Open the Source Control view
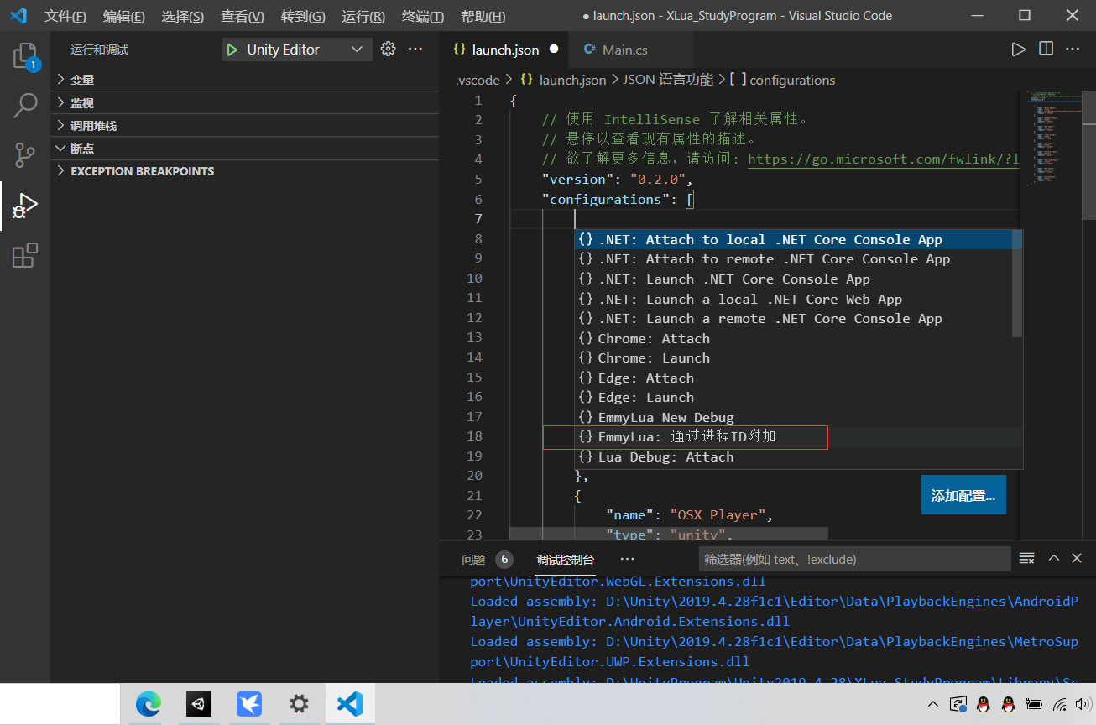Image resolution: width=1096 pixels, height=725 pixels. coord(25,154)
